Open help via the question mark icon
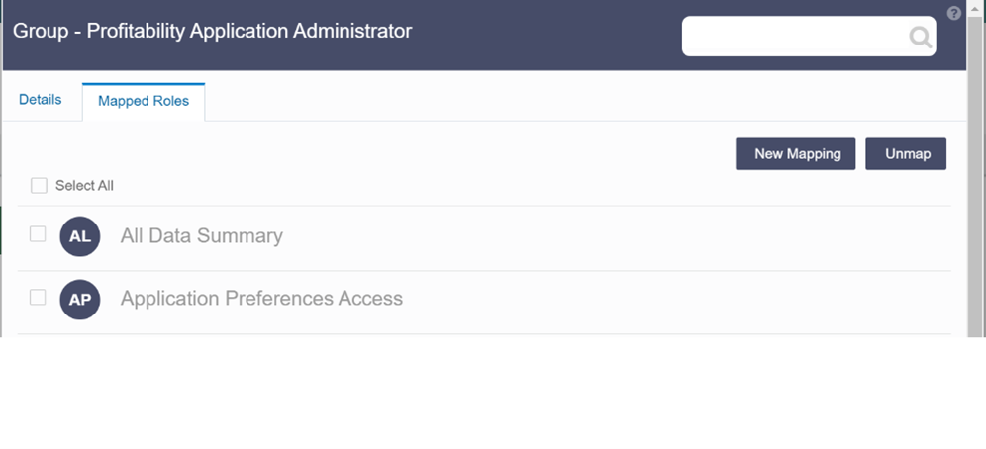 pyautogui.click(x=954, y=13)
